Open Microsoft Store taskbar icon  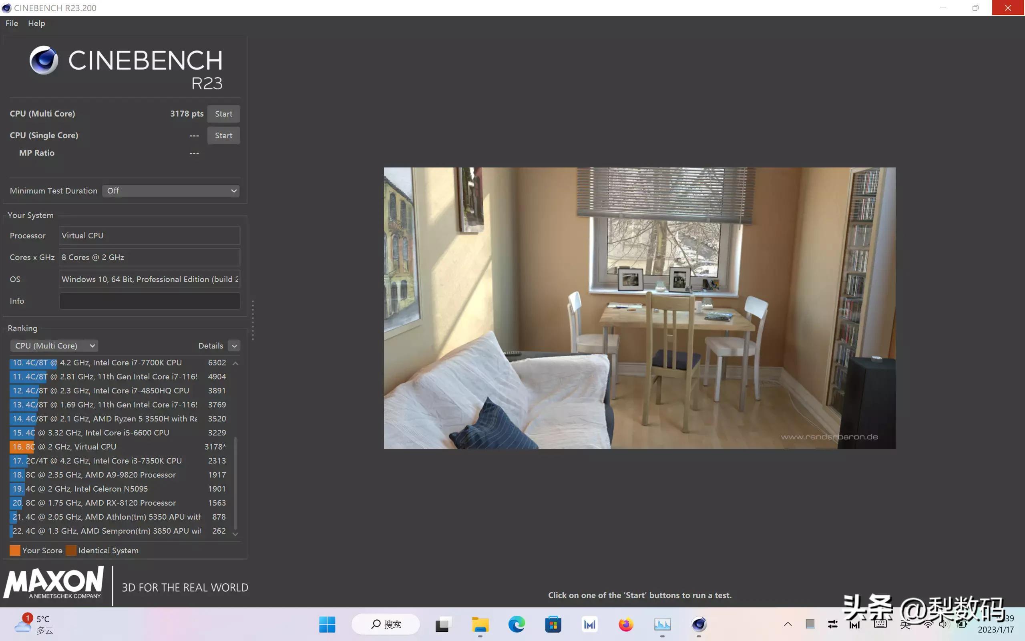coord(553,624)
